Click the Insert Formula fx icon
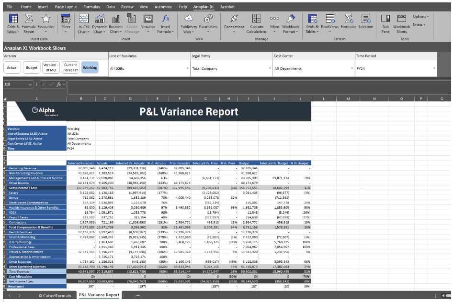 (x=166, y=24)
